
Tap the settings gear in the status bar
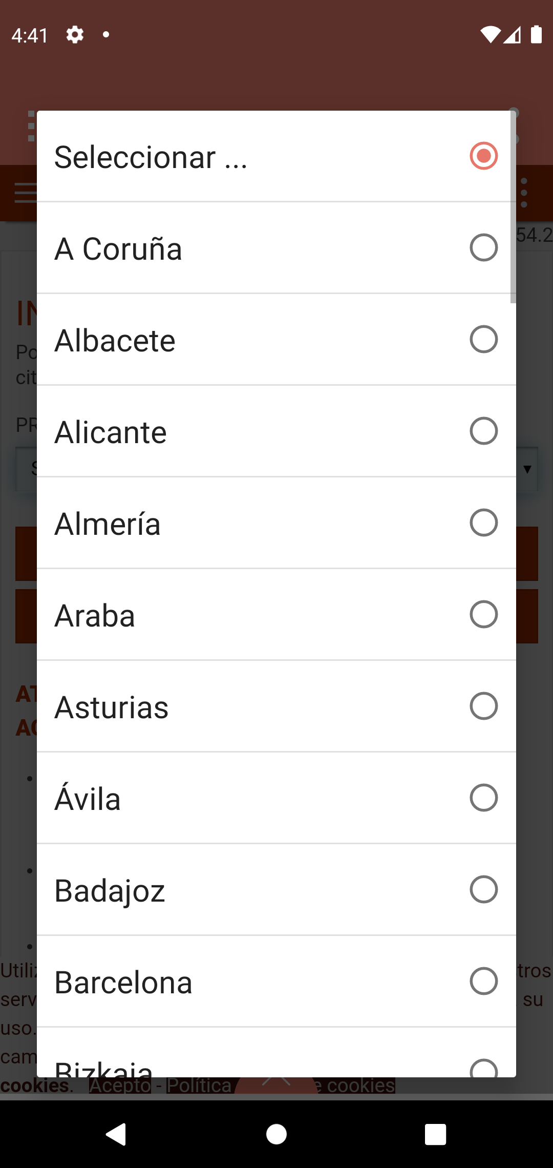(x=75, y=35)
